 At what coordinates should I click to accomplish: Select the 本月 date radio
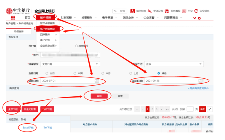pyautogui.click(x=102, y=73)
